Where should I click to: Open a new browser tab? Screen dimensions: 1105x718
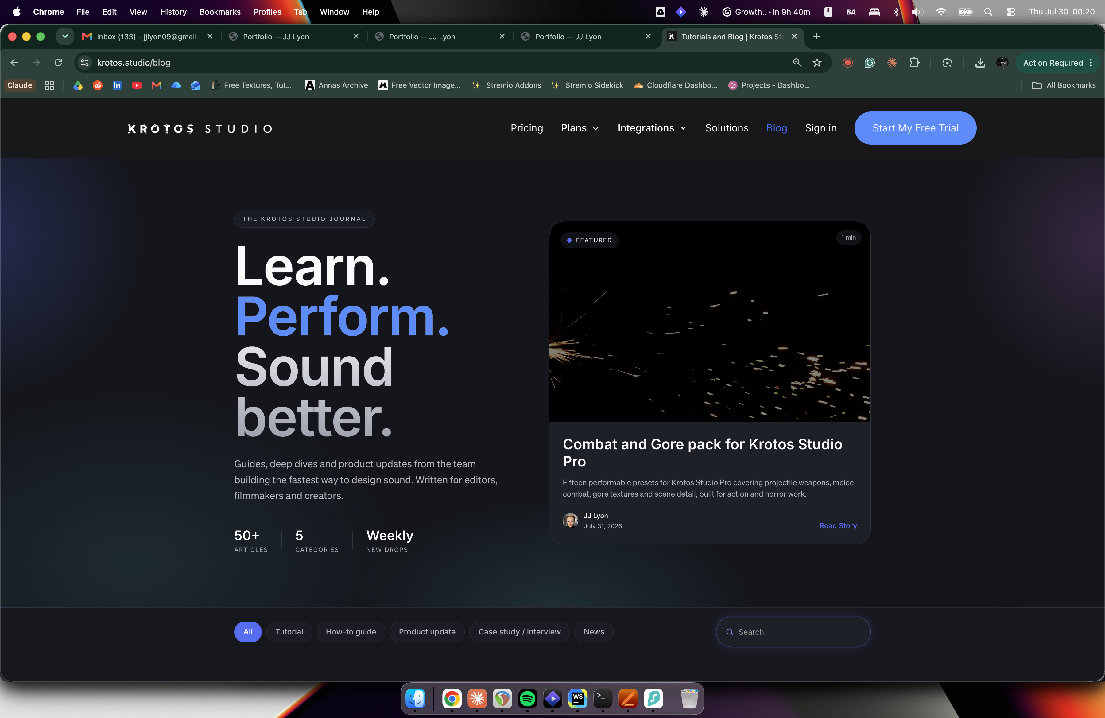point(816,36)
